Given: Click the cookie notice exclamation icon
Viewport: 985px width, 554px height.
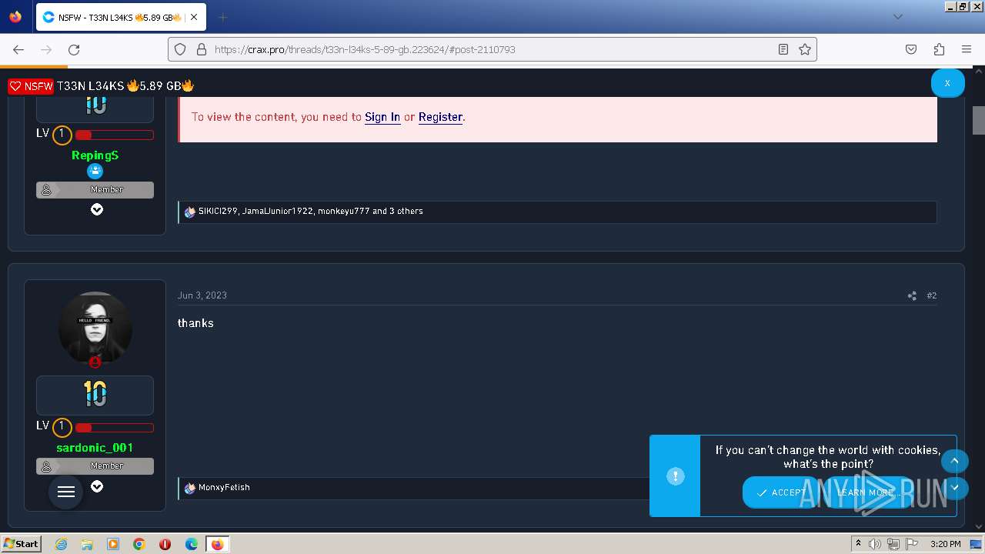Looking at the screenshot, I should point(676,476).
